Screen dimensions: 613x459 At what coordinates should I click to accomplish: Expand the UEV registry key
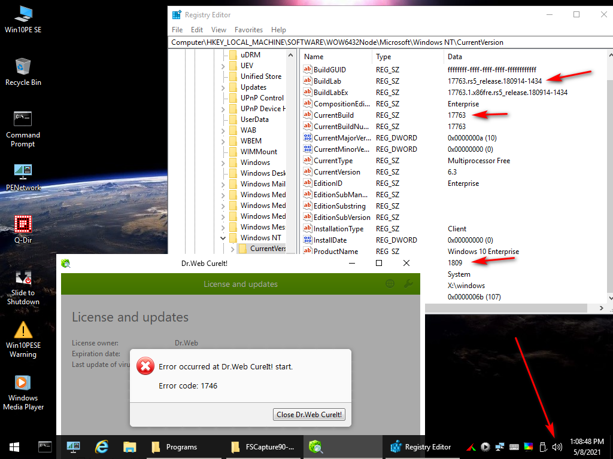tap(223, 66)
